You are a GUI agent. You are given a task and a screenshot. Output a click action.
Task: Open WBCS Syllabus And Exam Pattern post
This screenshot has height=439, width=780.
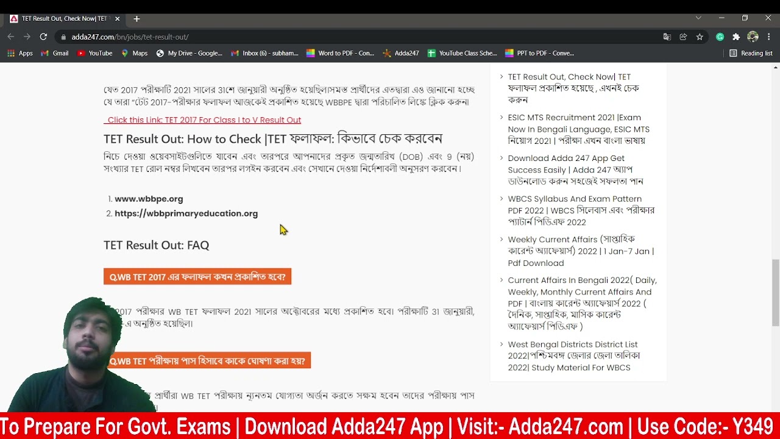coord(581,210)
